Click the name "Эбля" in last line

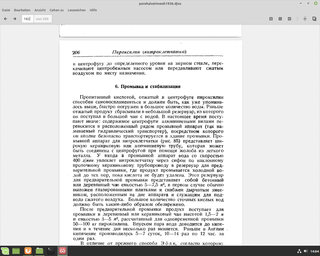(x=169, y=243)
